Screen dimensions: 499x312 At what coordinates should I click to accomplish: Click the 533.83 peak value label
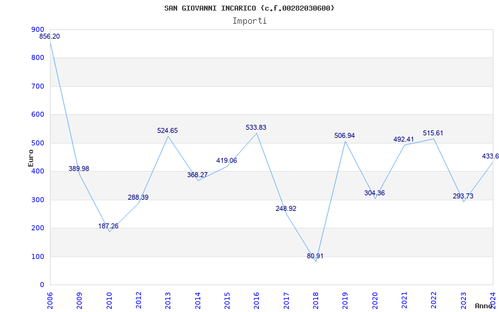[256, 128]
